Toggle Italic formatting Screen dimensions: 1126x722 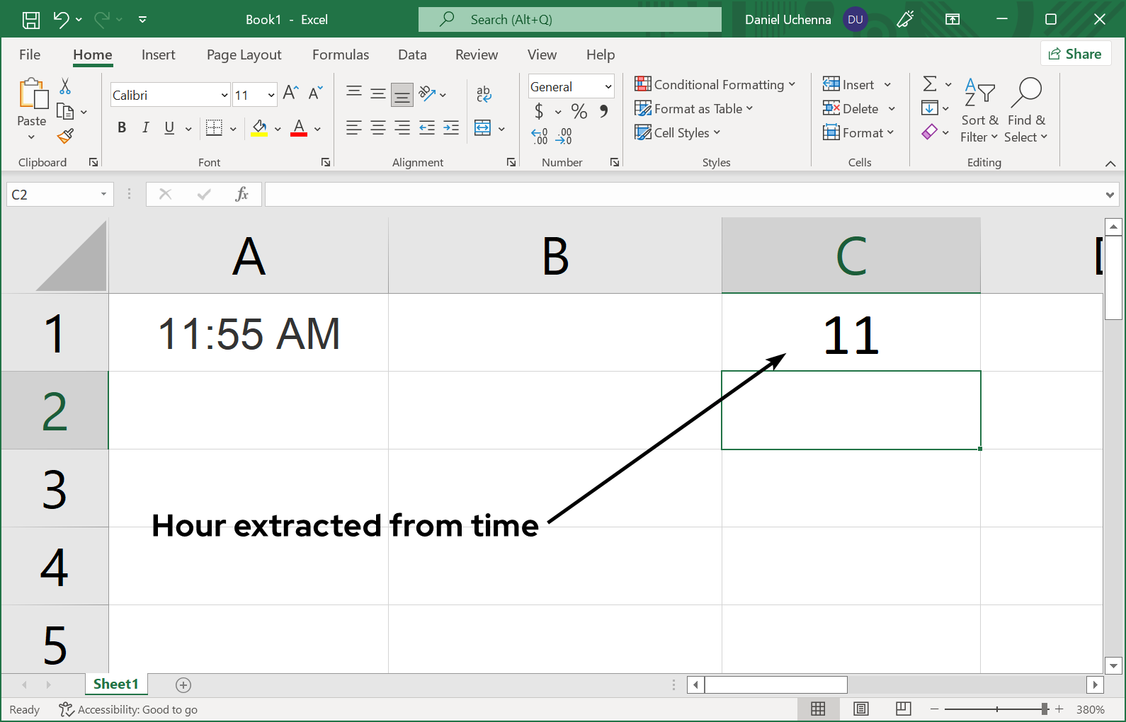tap(145, 127)
